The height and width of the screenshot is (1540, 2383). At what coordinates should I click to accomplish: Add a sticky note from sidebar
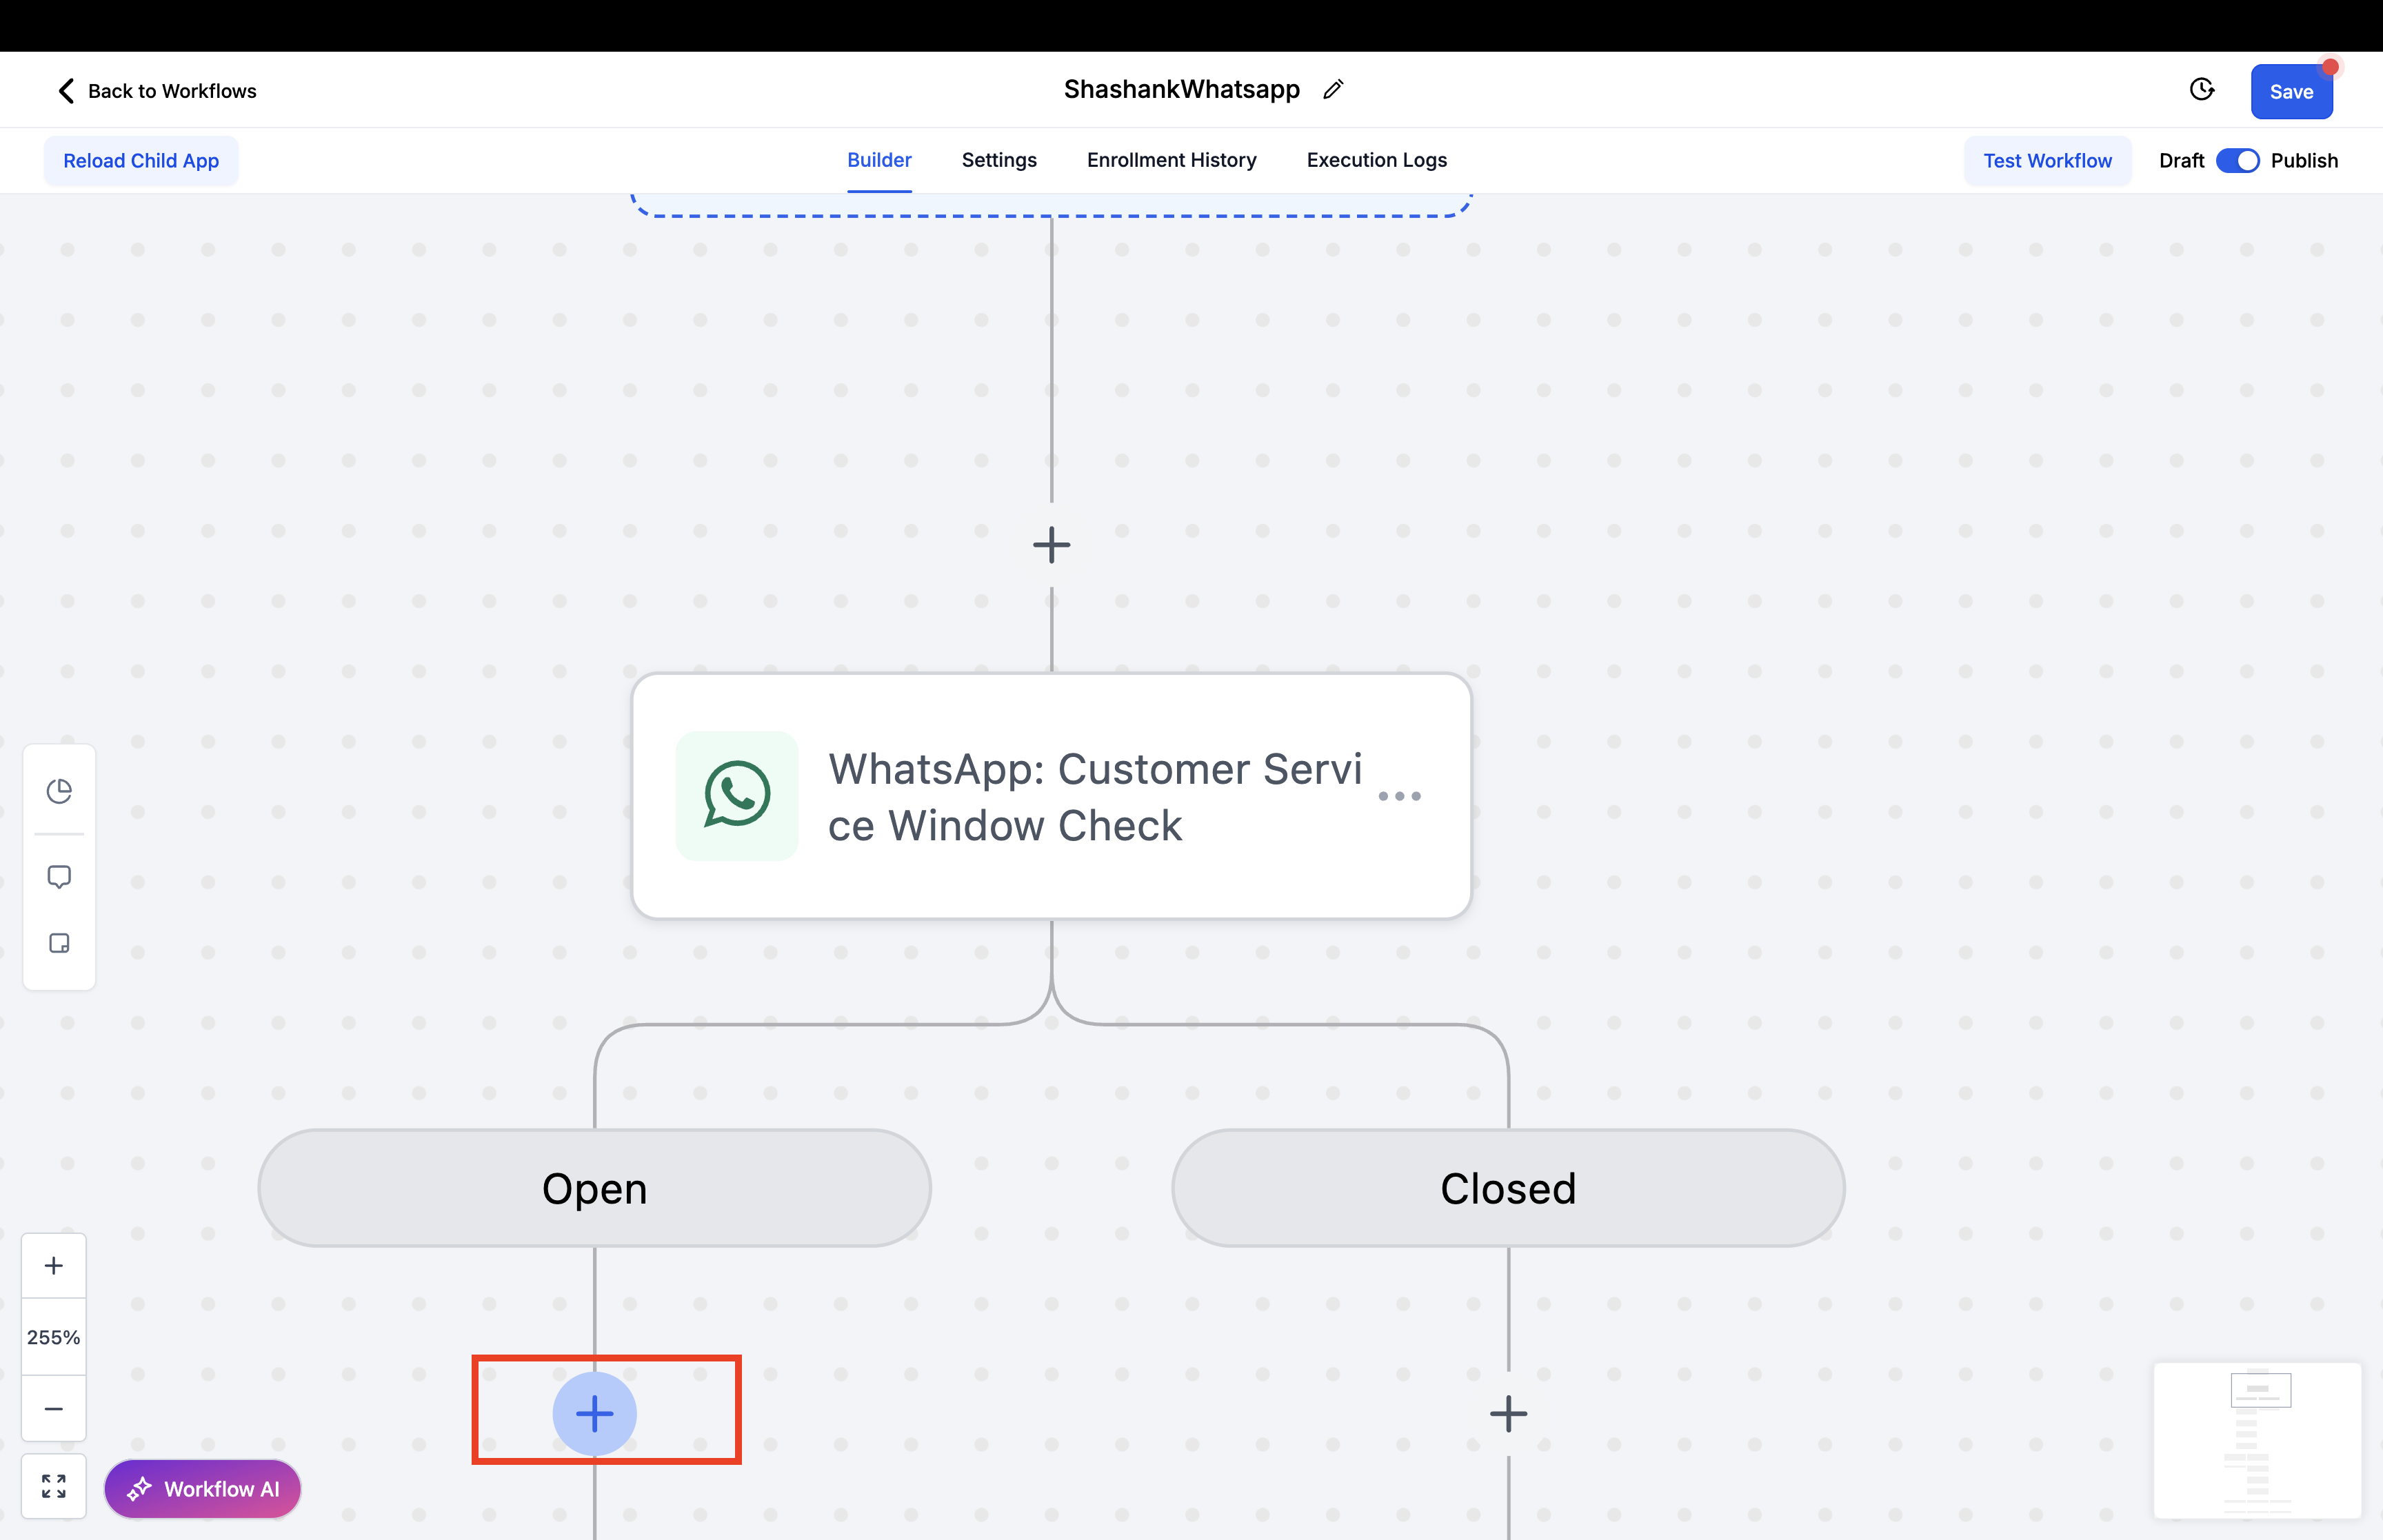click(59, 943)
